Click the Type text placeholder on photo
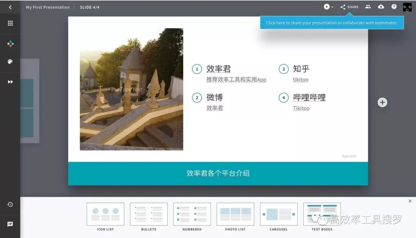This screenshot has width=416, height=238. point(131,89)
